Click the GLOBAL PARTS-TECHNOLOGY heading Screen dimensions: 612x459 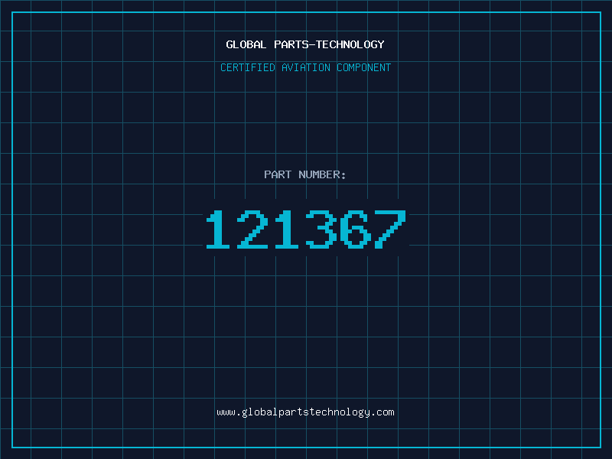pos(305,44)
